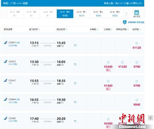Click the airline logo beside CZ3417

pos(5,80)
